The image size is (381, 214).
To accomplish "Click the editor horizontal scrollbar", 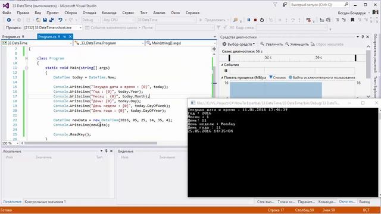I will coord(90,143).
